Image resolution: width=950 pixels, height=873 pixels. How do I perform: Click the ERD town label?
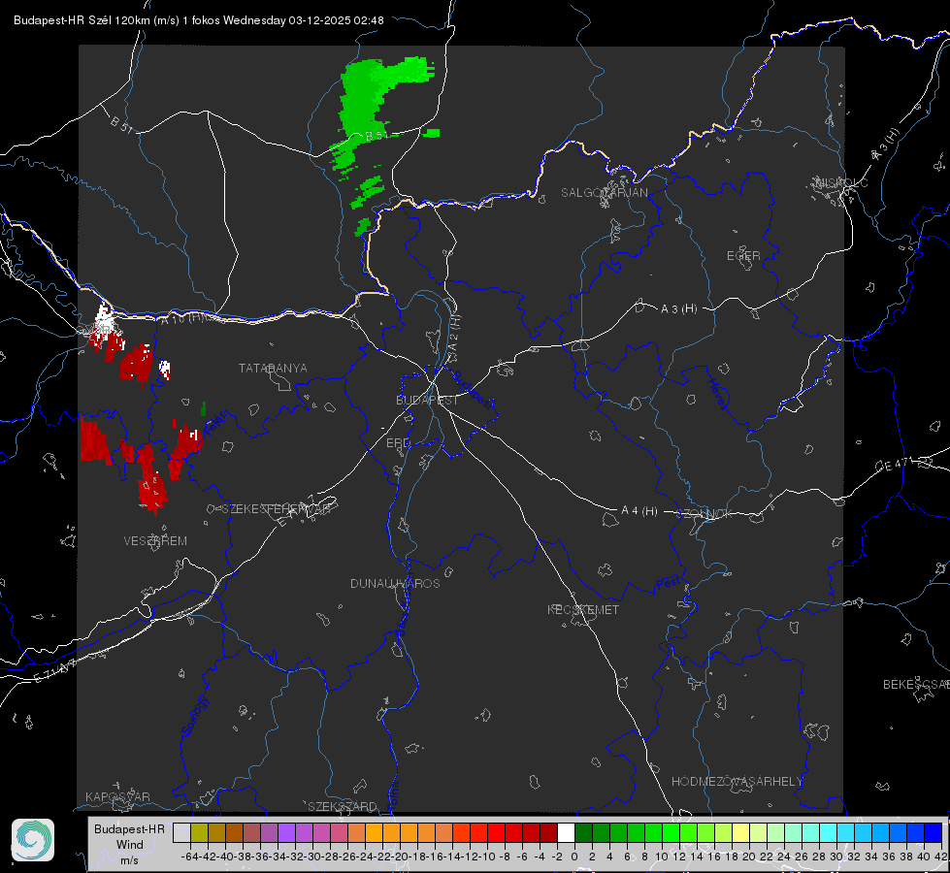[398, 443]
